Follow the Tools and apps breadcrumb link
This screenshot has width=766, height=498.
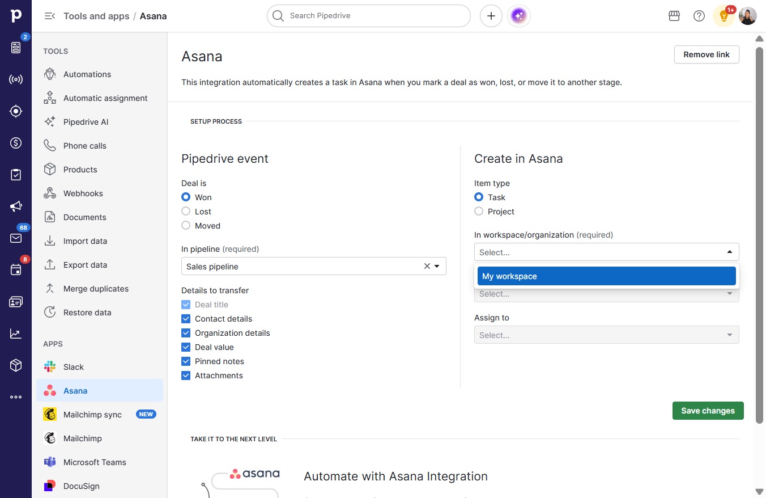point(96,16)
